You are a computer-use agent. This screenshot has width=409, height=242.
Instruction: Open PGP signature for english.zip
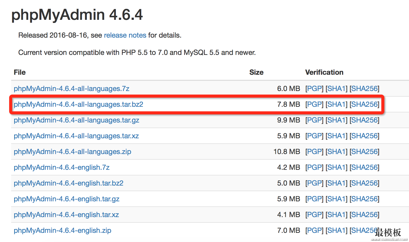pos(314,230)
